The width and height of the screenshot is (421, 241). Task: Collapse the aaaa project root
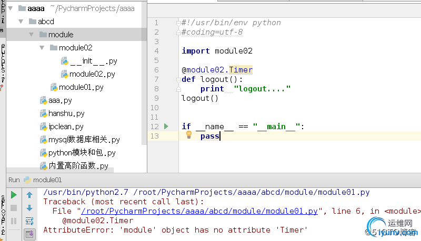pyautogui.click(x=11, y=8)
